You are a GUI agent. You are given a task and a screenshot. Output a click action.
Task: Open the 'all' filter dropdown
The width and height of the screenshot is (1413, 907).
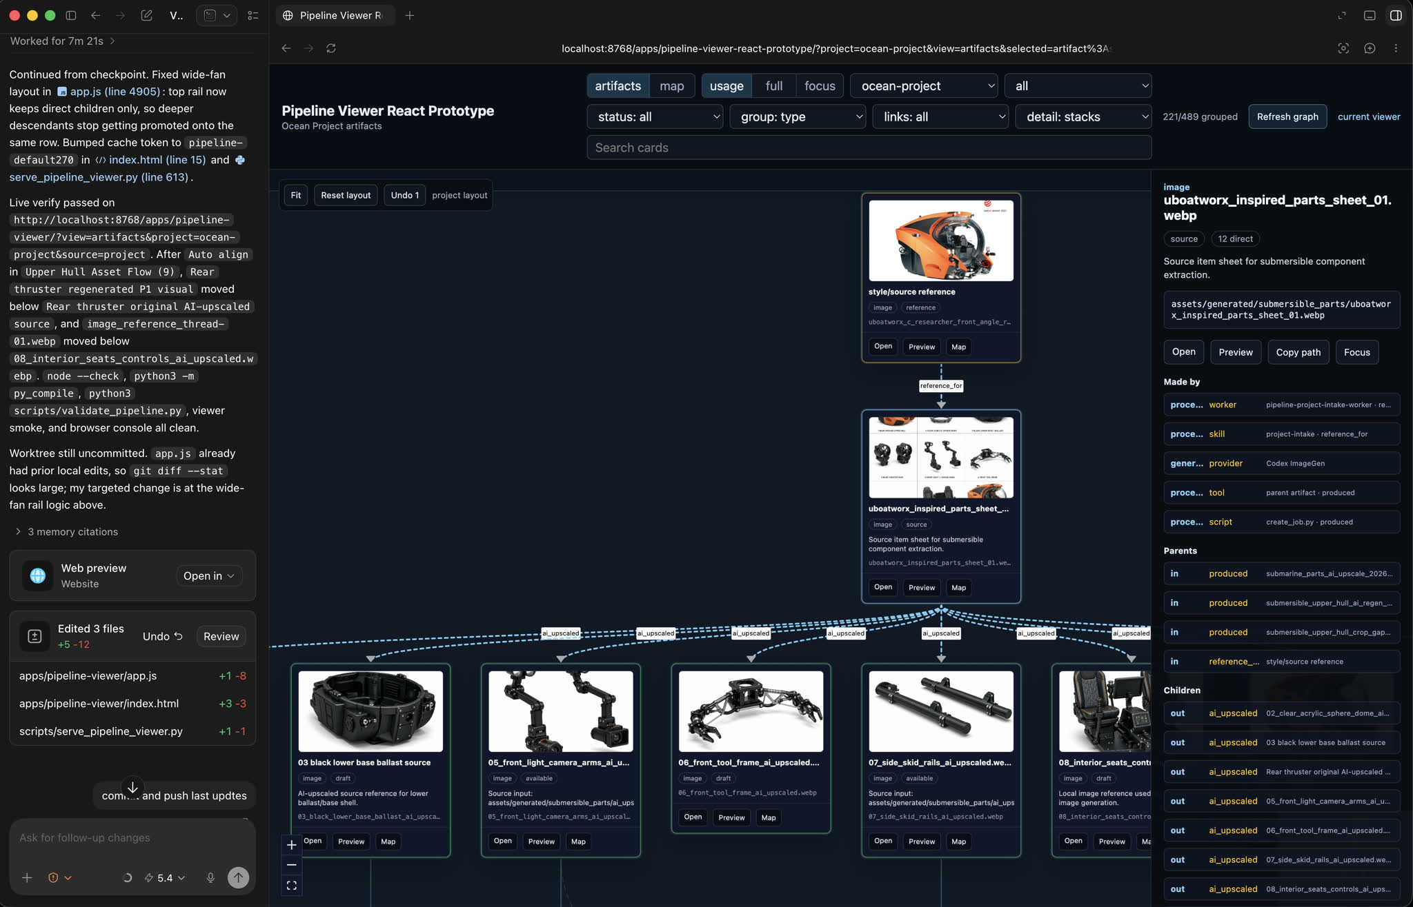[x=1078, y=85]
